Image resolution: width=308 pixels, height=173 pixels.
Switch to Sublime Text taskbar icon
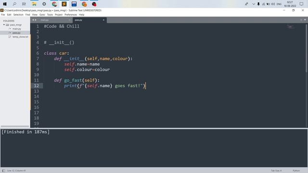point(64,4)
